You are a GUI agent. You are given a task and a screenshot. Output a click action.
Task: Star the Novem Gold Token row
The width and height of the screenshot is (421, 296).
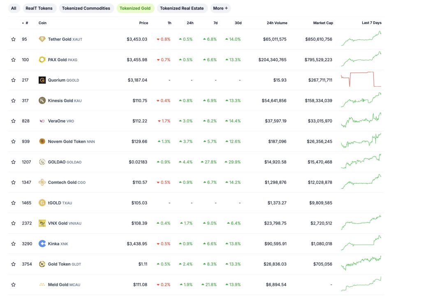14,141
